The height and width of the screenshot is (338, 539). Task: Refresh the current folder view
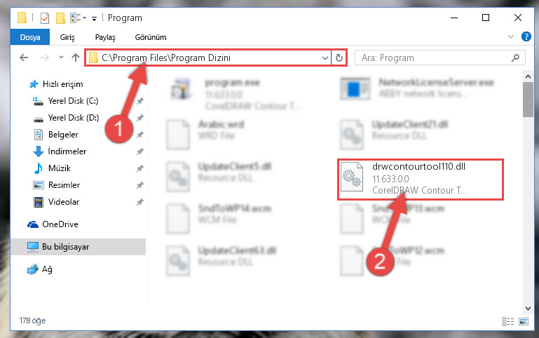click(x=339, y=58)
